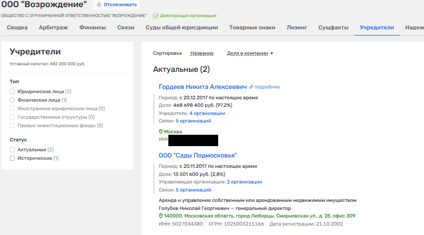Viewport: 424px width, 235px height.
Task: Switch to the Арбитраж tab
Action: [53, 27]
